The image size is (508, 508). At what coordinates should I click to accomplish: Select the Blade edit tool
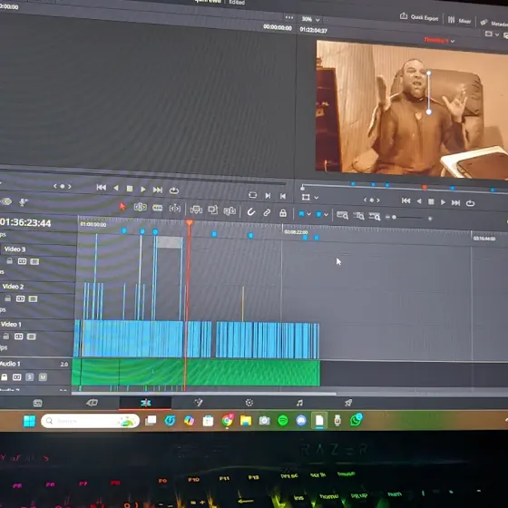tap(174, 209)
